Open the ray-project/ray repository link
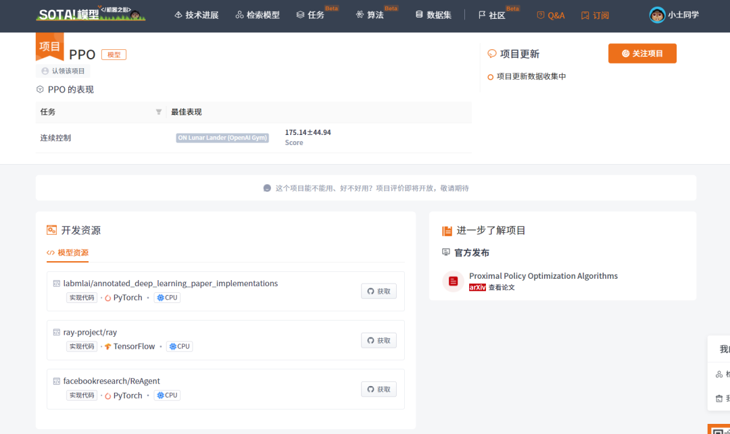 [90, 332]
